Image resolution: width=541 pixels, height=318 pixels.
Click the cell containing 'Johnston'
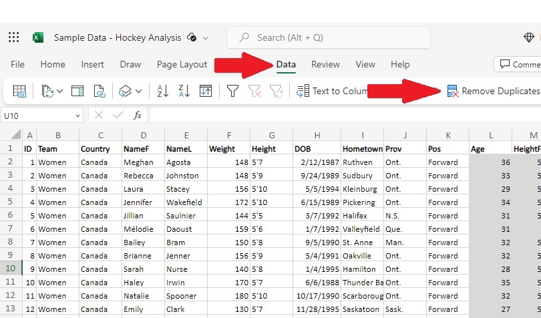coord(186,176)
